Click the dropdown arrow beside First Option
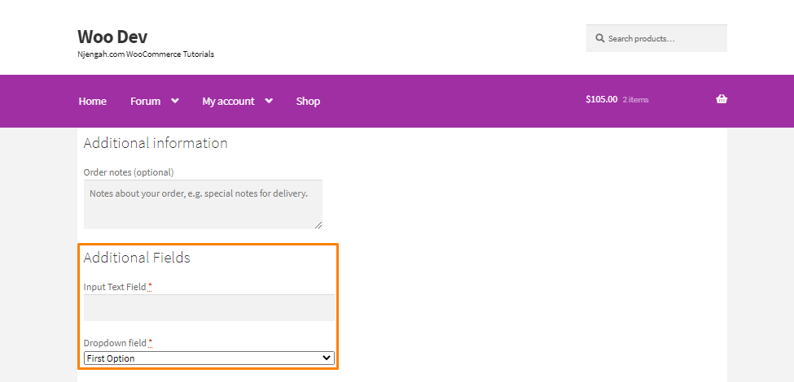This screenshot has width=794, height=382. (x=327, y=358)
